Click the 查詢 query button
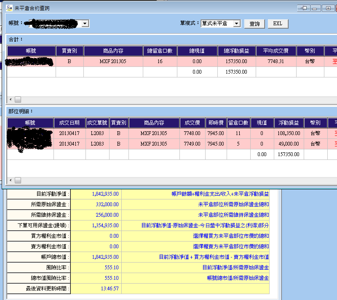 (x=254, y=24)
